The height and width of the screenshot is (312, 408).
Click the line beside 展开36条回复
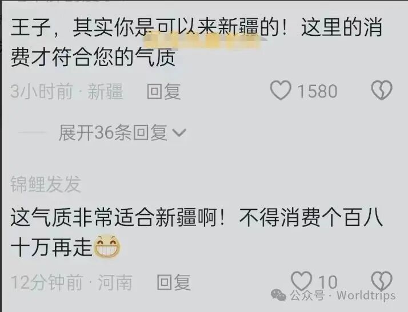[33, 132]
